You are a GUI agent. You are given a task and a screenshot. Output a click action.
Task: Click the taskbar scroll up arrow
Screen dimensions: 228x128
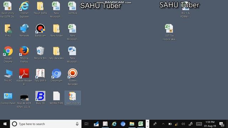147,122
